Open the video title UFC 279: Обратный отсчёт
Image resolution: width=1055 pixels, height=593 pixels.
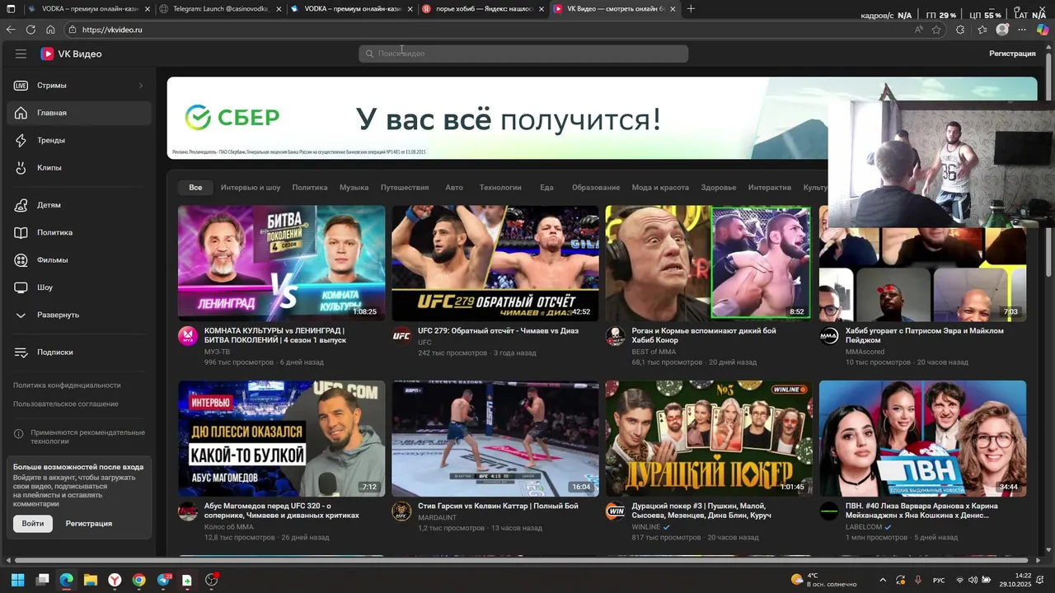click(x=498, y=331)
